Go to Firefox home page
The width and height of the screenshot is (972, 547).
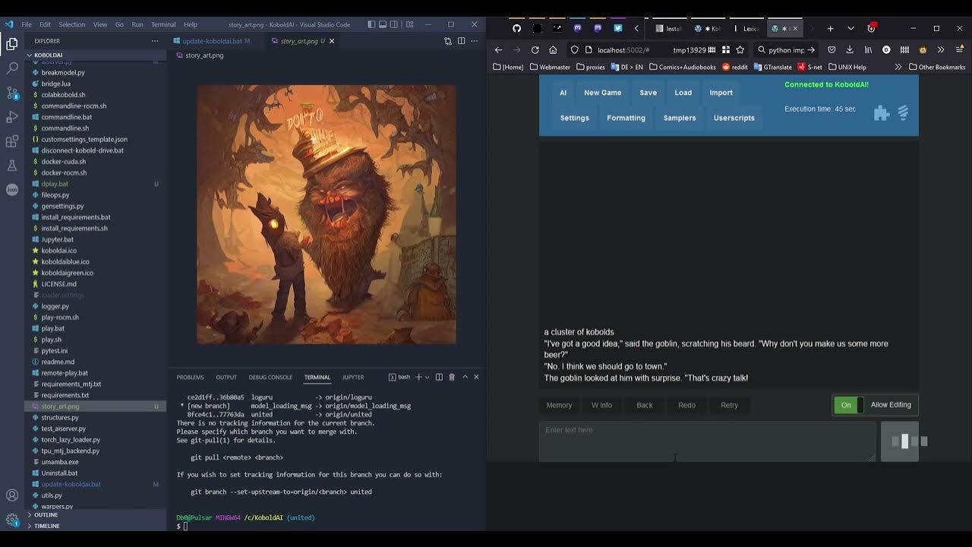coord(553,50)
